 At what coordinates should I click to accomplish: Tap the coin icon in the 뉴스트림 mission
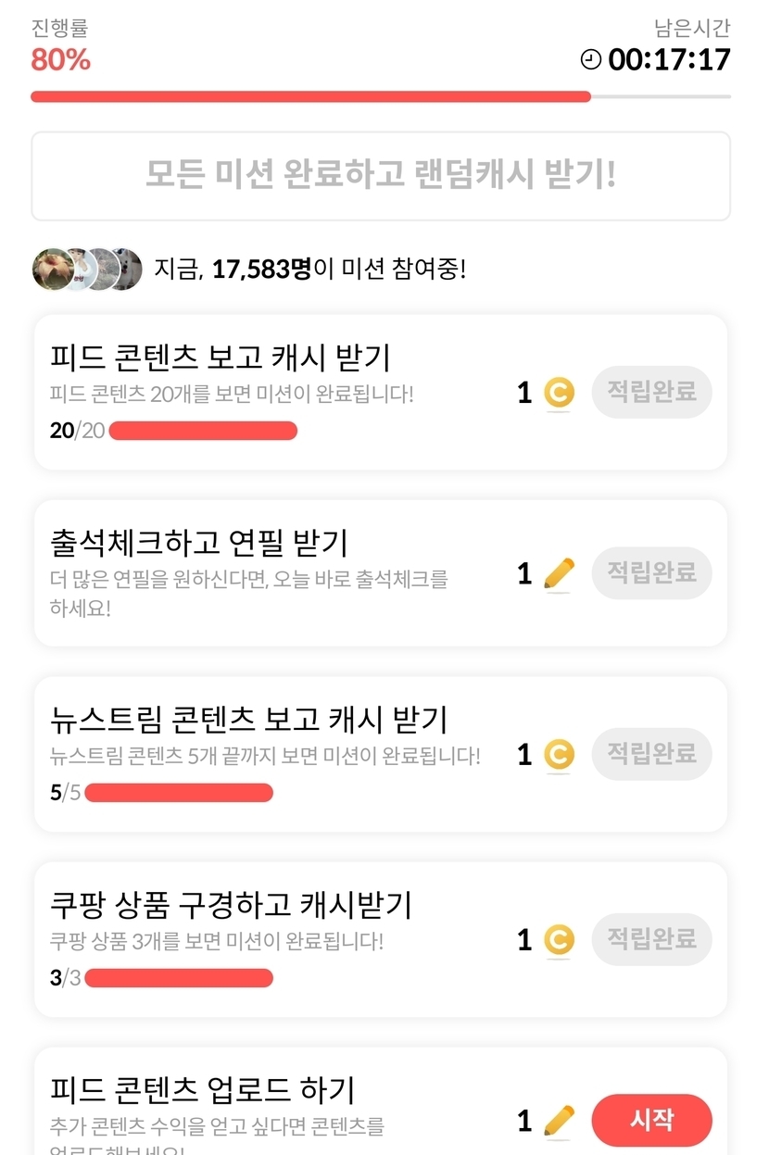[x=558, y=755]
